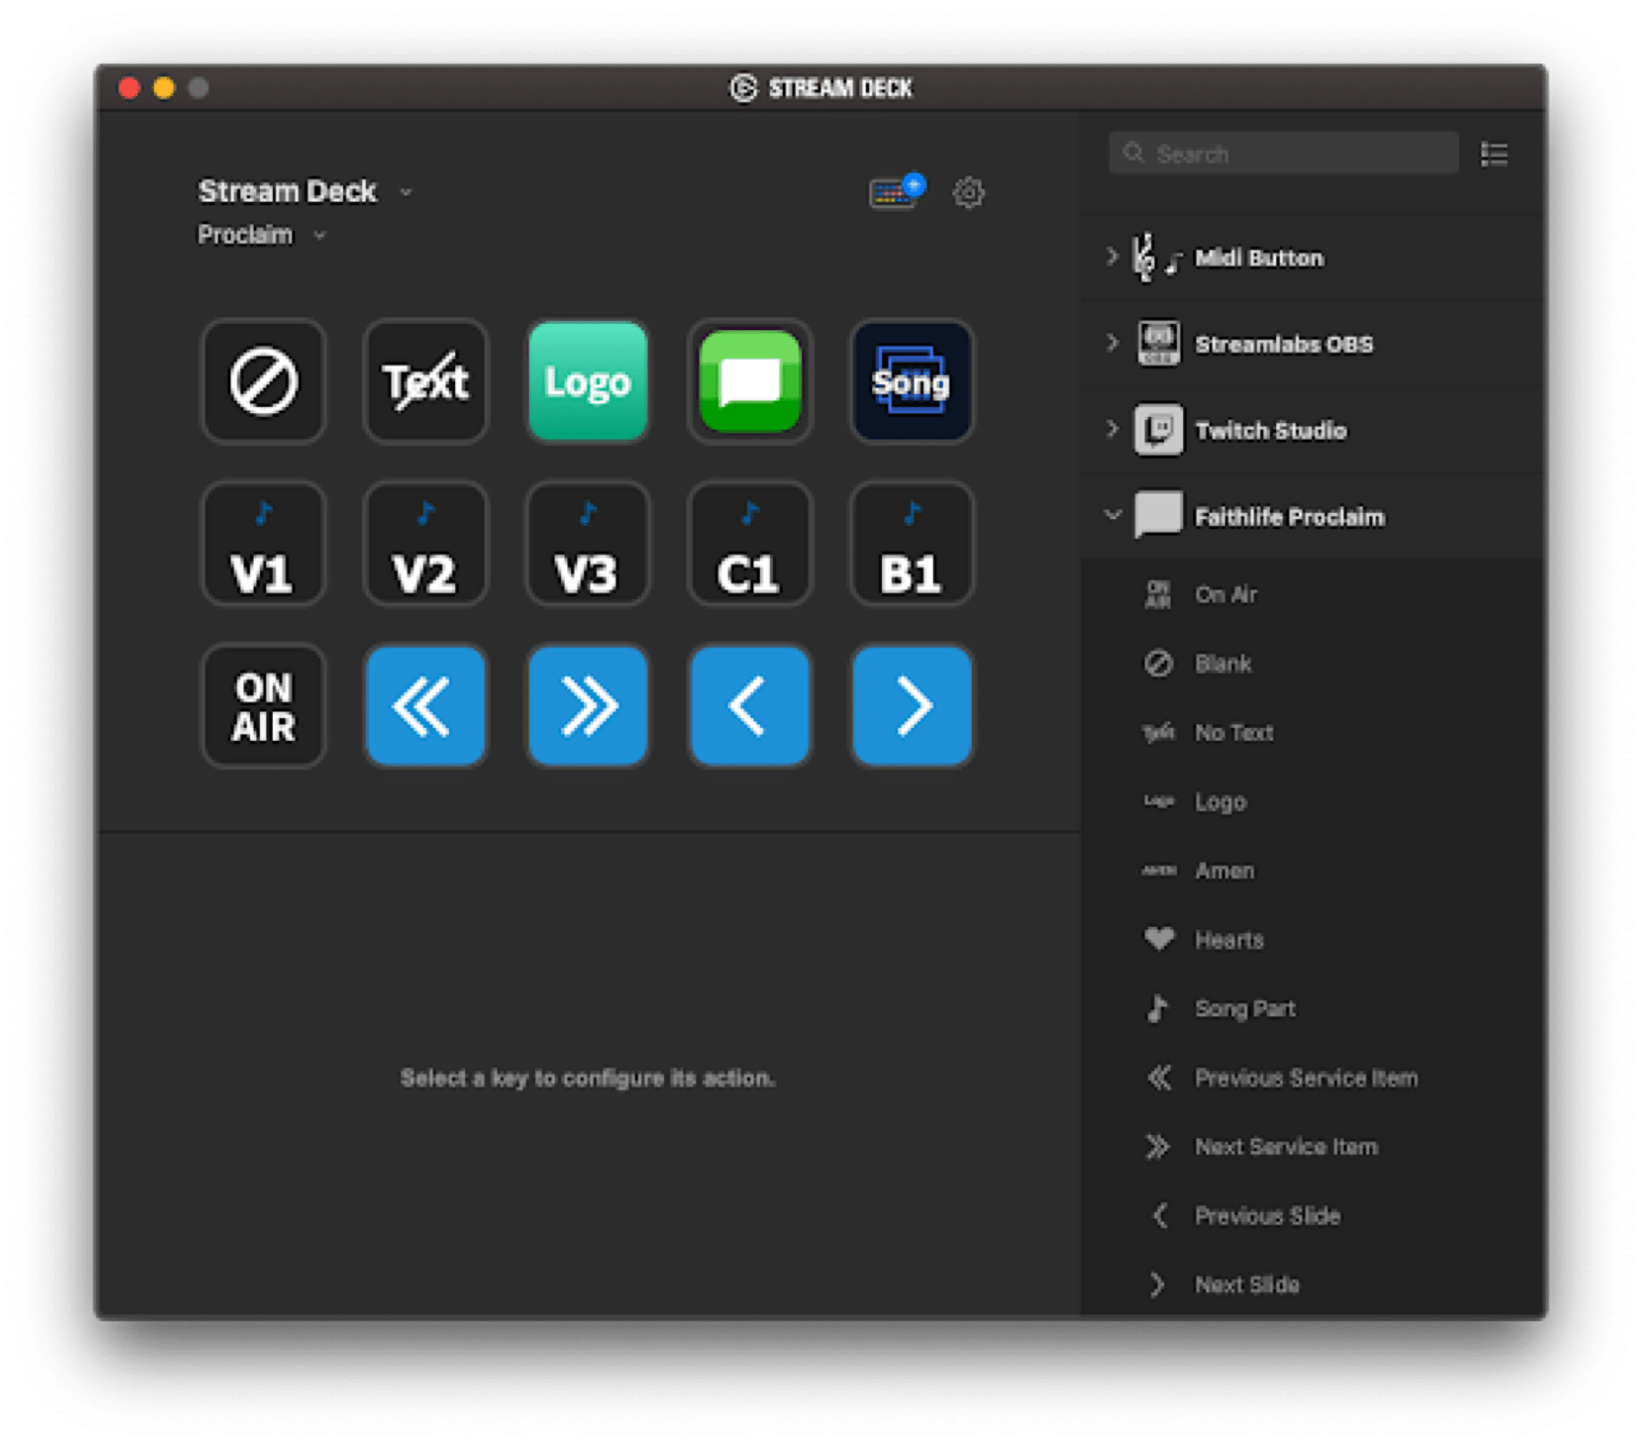Click the Stream Deck device name
The width and height of the screenshot is (1642, 1446).
click(x=287, y=192)
